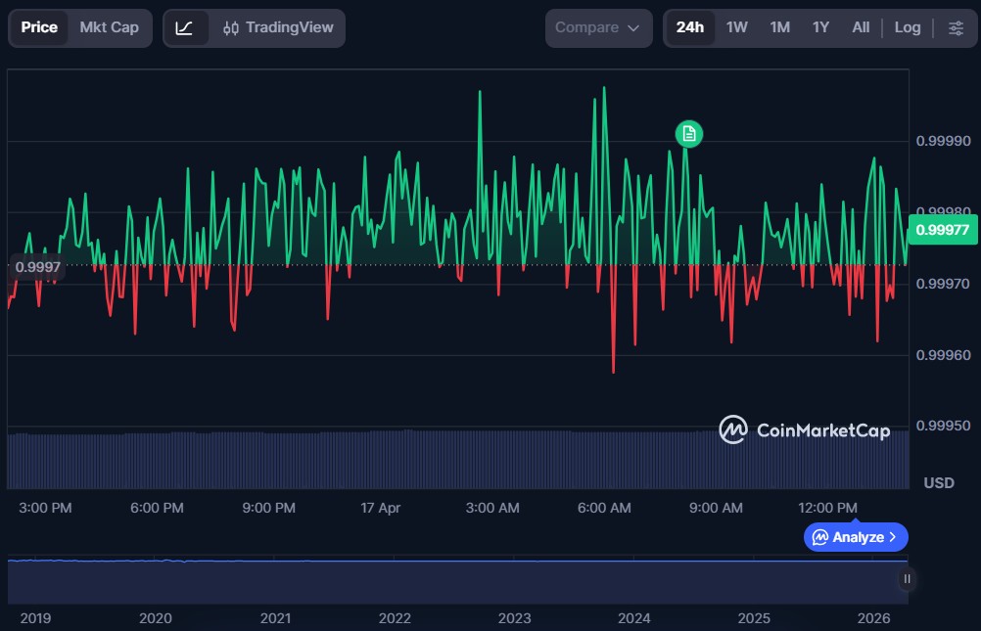Click the volume bars at 17 Apr
Viewport: 981px width, 631px height.
pyautogui.click(x=381, y=460)
